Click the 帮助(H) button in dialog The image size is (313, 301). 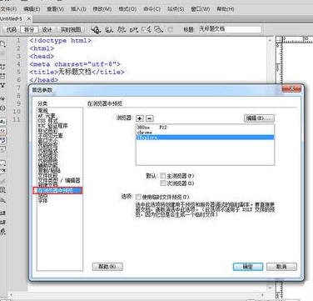[107, 267]
